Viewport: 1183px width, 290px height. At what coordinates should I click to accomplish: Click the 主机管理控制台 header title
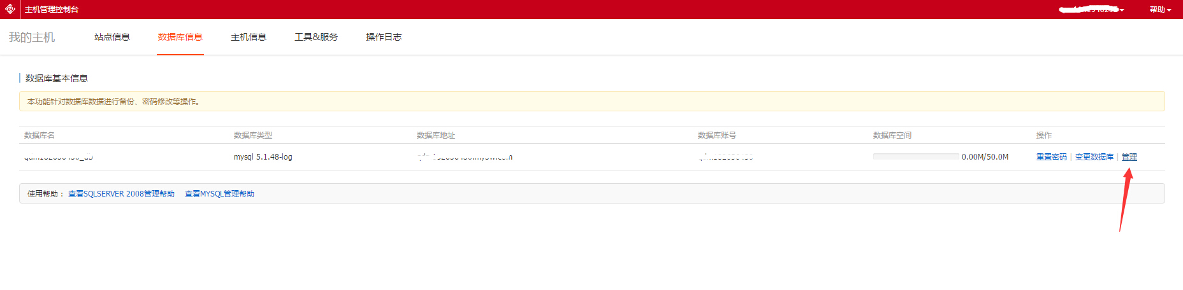point(52,10)
